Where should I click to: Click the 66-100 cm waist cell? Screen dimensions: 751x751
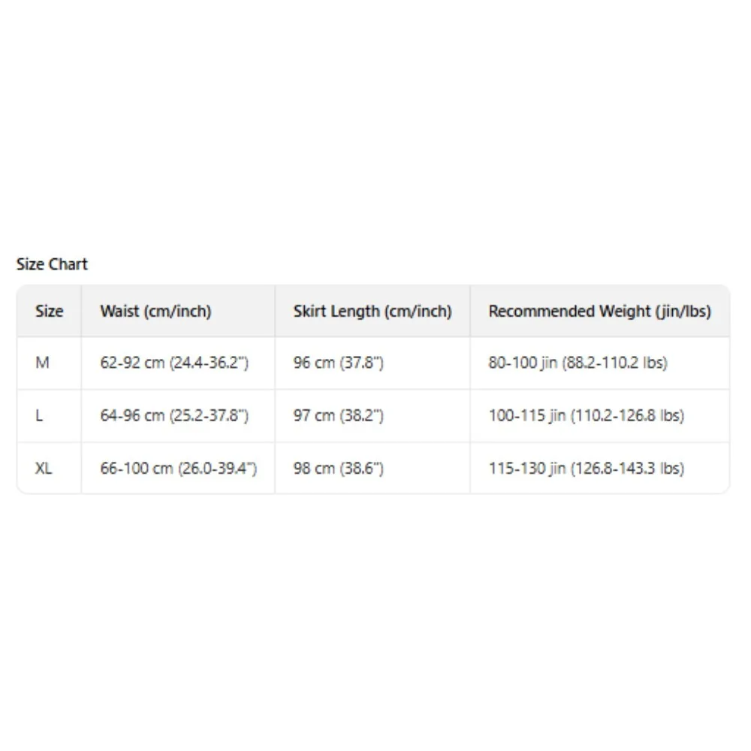click(179, 468)
